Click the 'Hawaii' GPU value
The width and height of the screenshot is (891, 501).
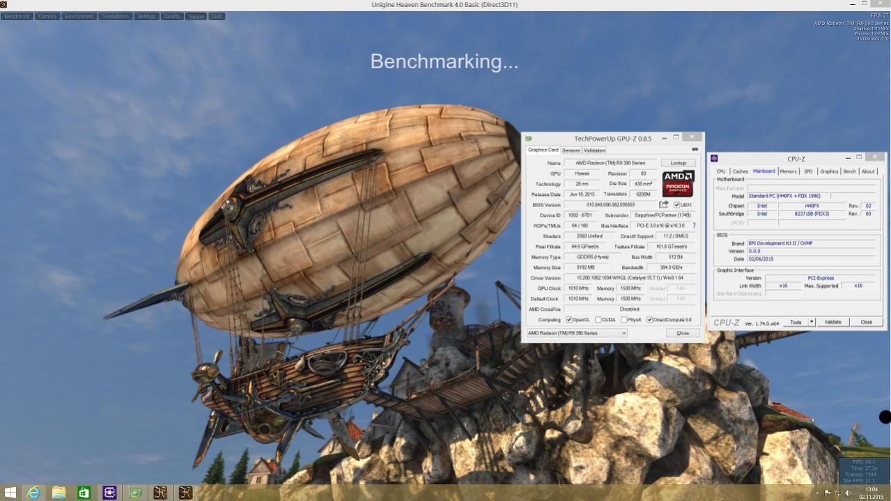point(582,174)
